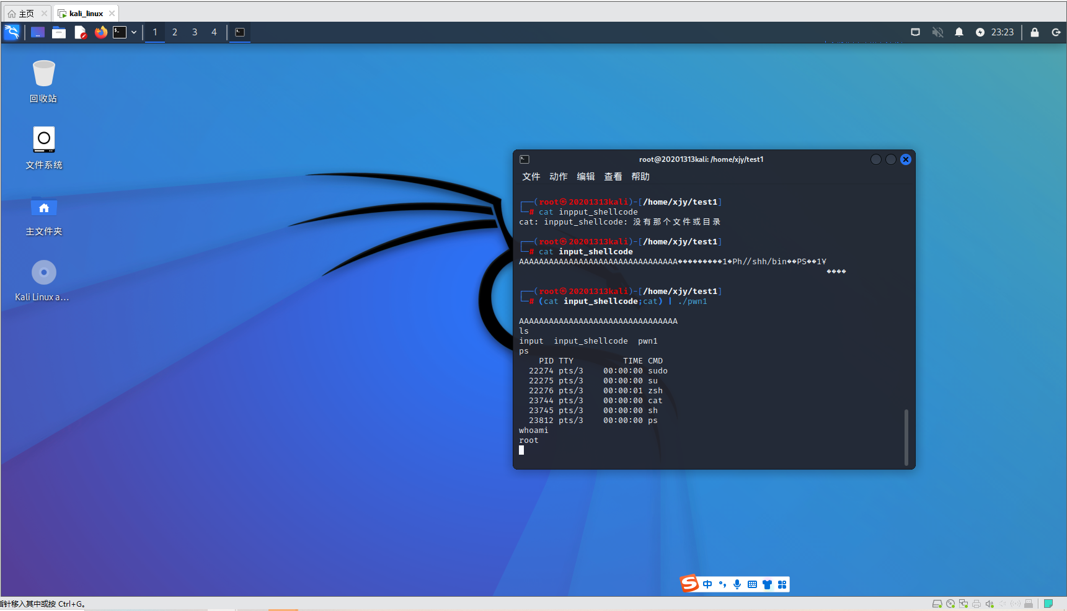The height and width of the screenshot is (611, 1067).
Task: Click the PID 22276 zsh process row
Action: pos(596,391)
